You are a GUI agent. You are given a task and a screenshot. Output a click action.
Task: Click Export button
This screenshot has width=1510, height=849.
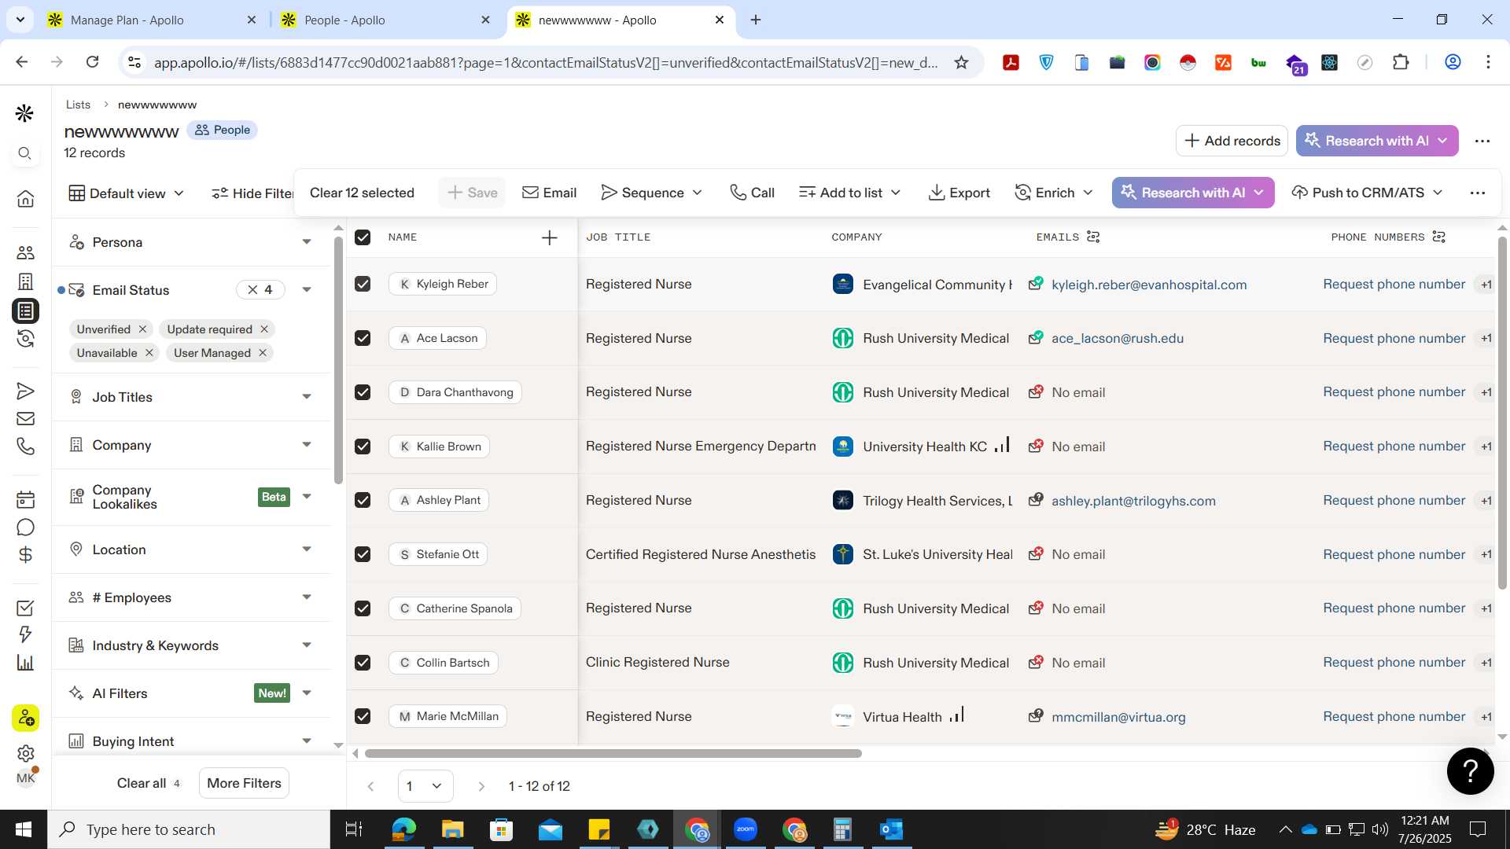(959, 193)
